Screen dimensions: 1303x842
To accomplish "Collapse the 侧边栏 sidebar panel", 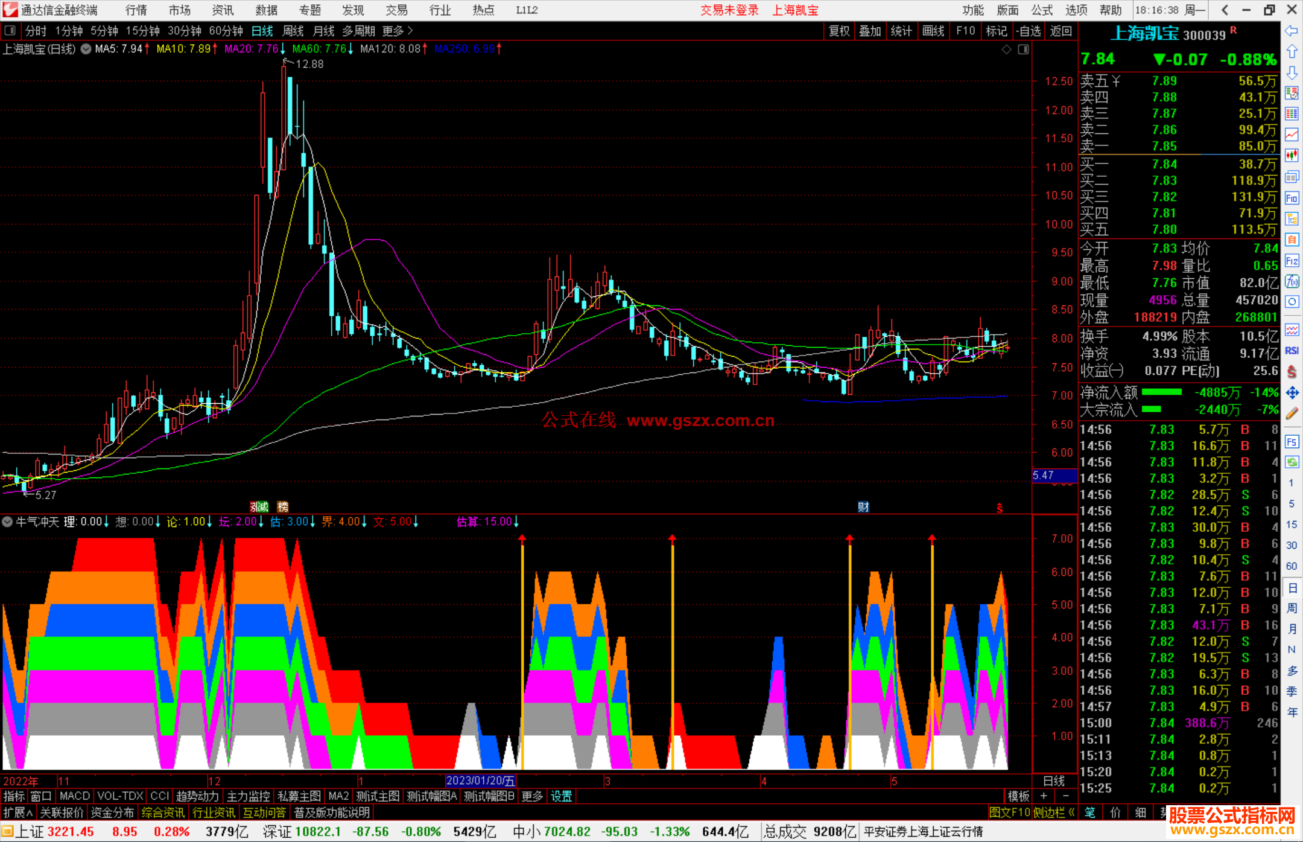I will point(1054,812).
